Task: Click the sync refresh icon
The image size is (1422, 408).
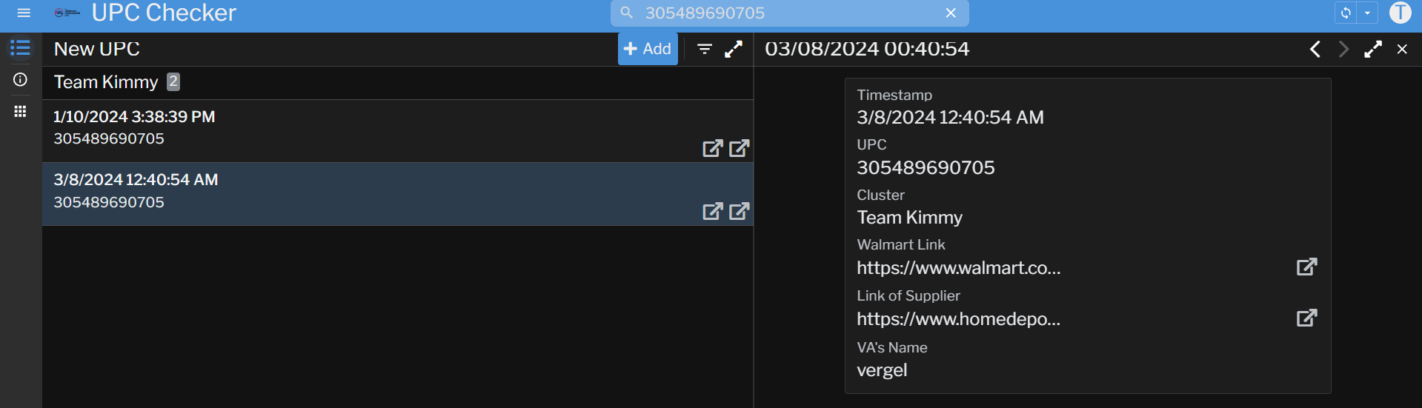Action: point(1346,13)
